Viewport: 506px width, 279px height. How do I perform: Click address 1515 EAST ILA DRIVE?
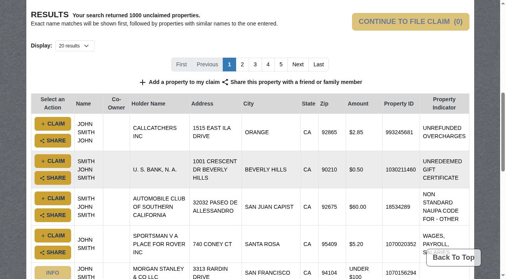tap(212, 132)
